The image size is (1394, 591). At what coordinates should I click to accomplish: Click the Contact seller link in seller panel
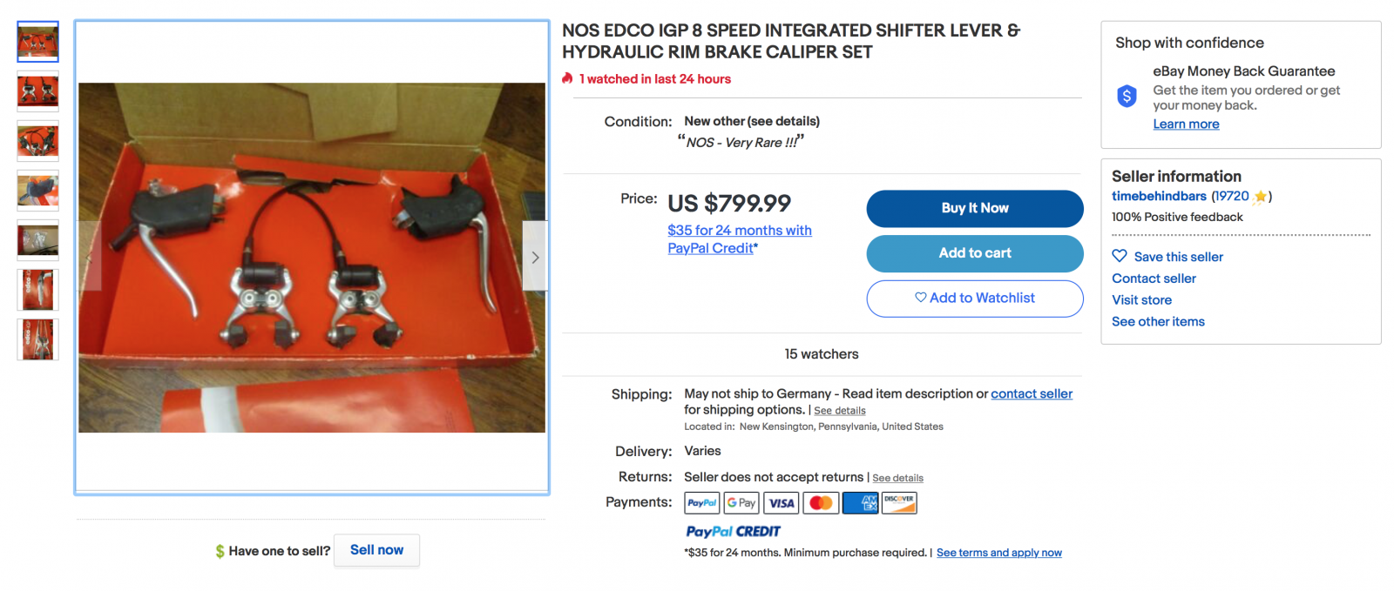(x=1154, y=279)
